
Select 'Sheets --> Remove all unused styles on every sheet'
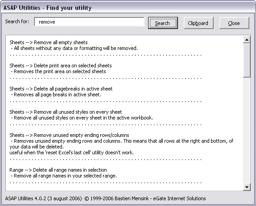tap(66, 112)
